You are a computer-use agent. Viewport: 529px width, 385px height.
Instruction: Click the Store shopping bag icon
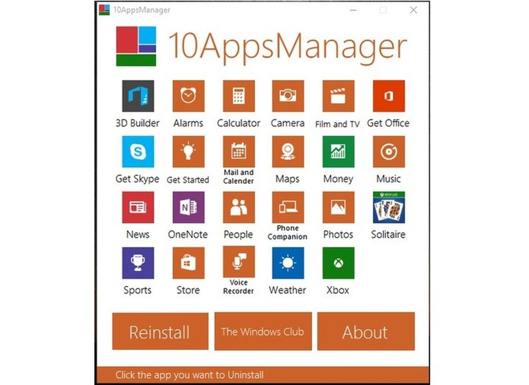pos(188,263)
